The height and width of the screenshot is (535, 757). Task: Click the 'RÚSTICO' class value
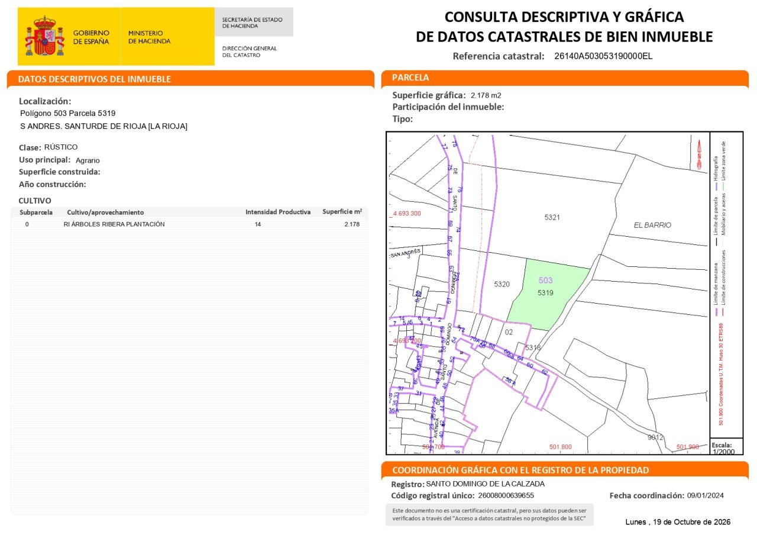click(x=61, y=147)
